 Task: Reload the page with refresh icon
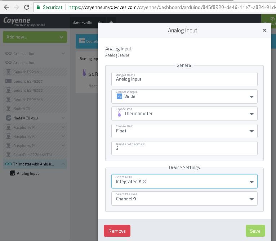[27, 7]
